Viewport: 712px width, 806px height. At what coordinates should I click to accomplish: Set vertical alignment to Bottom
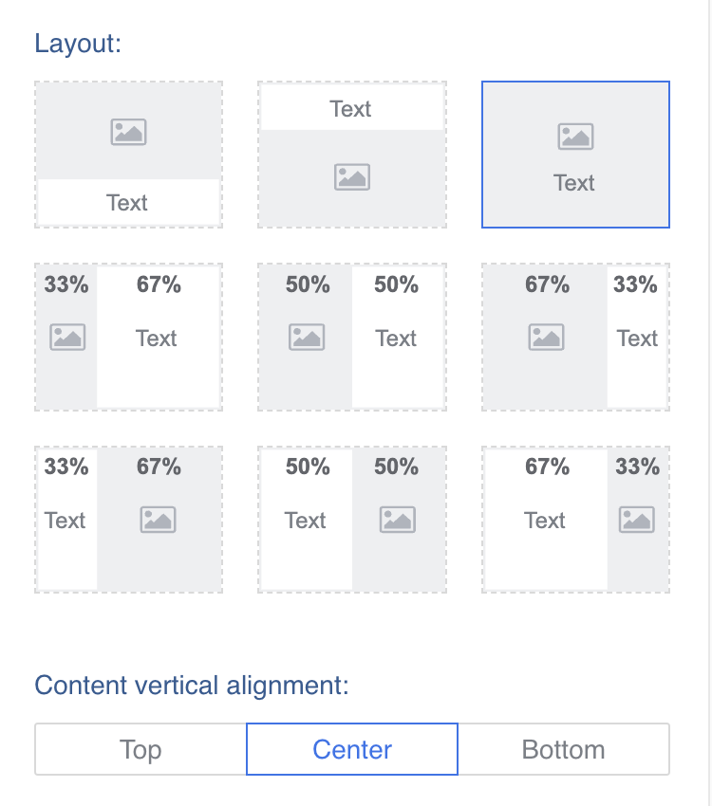pyautogui.click(x=564, y=749)
